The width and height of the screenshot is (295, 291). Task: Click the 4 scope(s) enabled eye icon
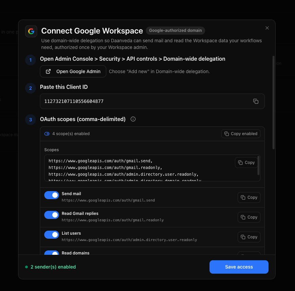coord(47,134)
